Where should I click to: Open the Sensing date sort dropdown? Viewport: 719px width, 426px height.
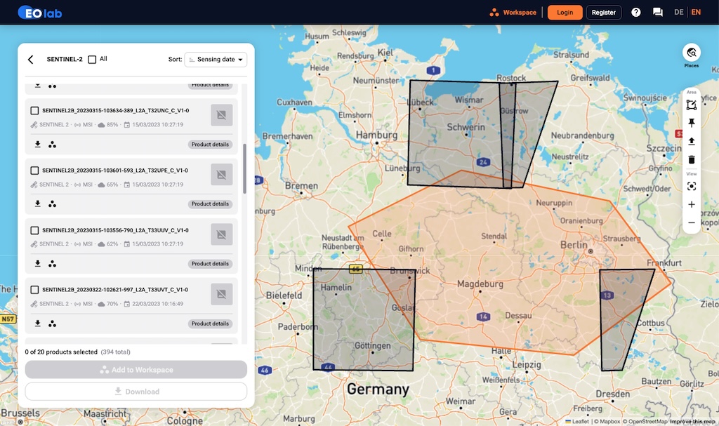(x=216, y=60)
